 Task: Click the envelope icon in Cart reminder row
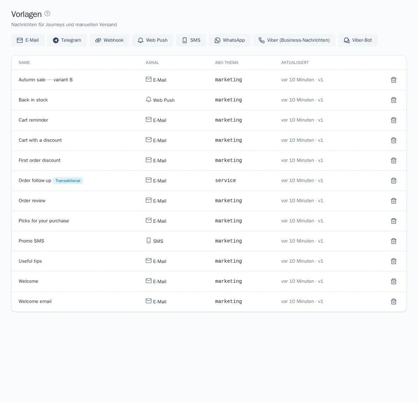149,119
